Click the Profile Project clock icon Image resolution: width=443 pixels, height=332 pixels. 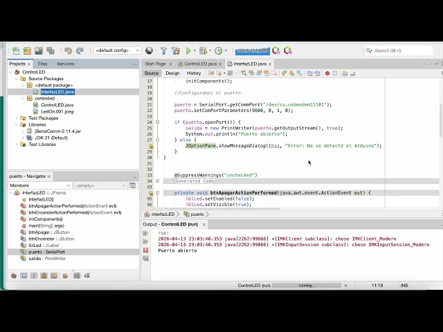tap(219, 50)
